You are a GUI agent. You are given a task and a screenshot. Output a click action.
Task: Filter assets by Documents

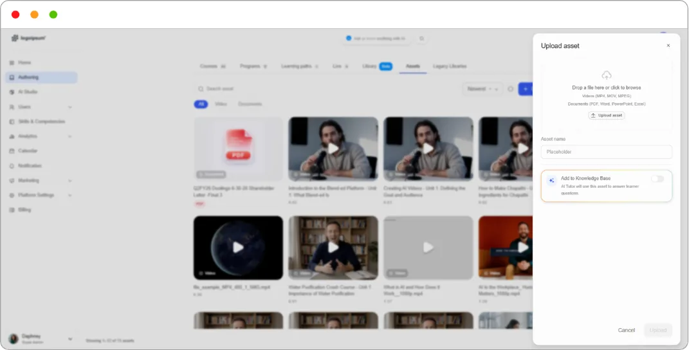[250, 104]
